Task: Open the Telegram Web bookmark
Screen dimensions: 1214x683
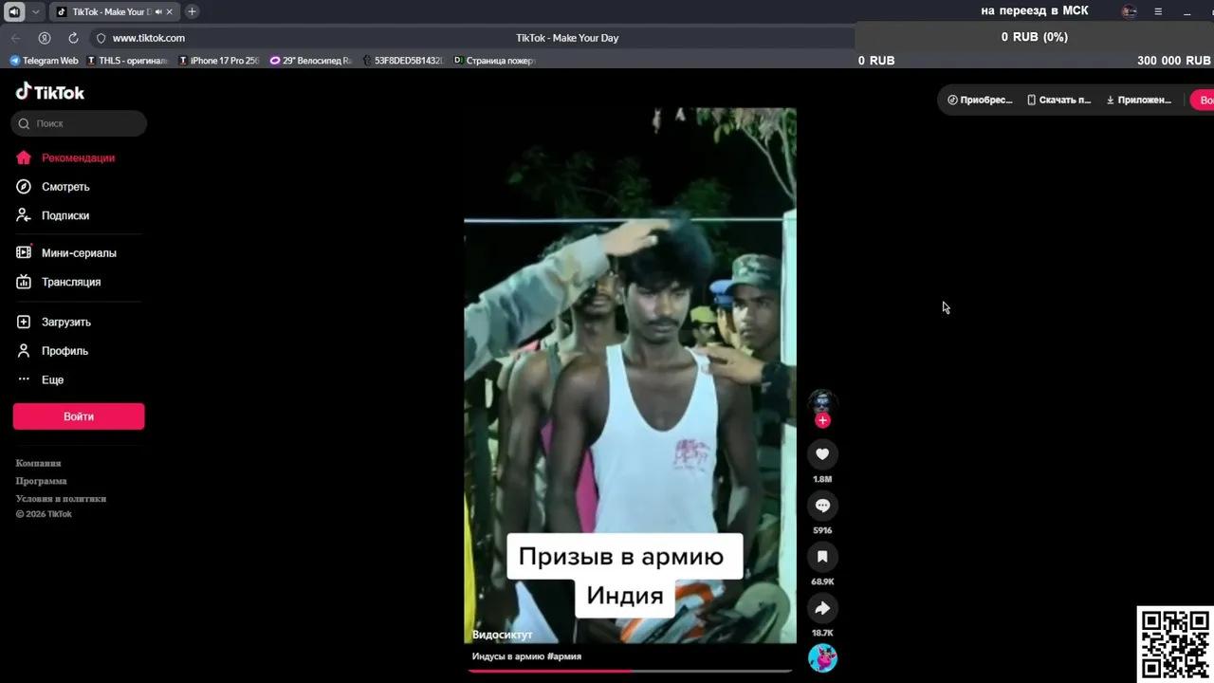Action: point(44,61)
